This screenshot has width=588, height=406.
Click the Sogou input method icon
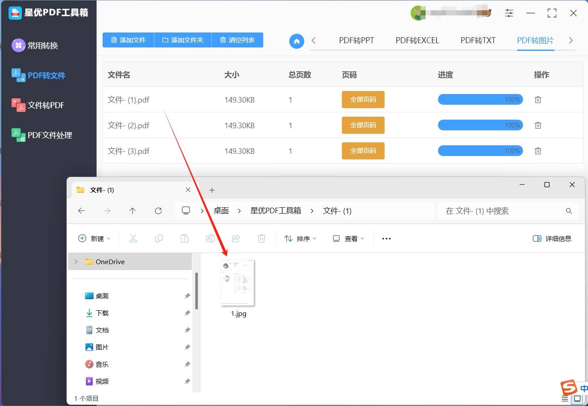pos(569,388)
